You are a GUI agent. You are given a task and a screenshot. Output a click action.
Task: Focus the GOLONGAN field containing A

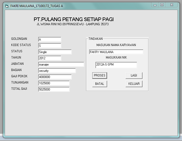click(50, 39)
